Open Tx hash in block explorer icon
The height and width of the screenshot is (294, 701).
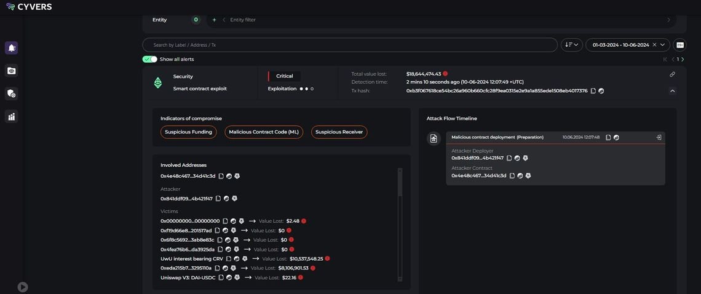601,91
